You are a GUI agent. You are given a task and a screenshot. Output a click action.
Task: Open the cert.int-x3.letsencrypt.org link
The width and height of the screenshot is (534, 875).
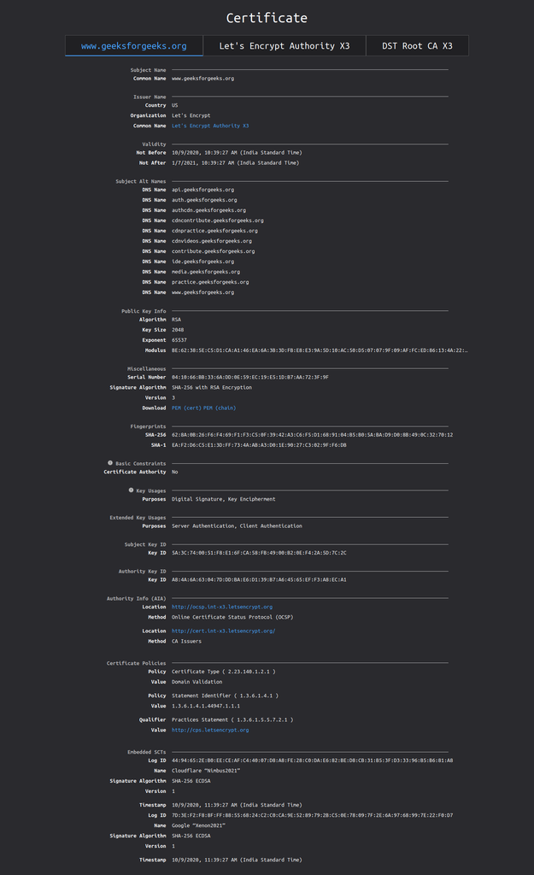(223, 631)
